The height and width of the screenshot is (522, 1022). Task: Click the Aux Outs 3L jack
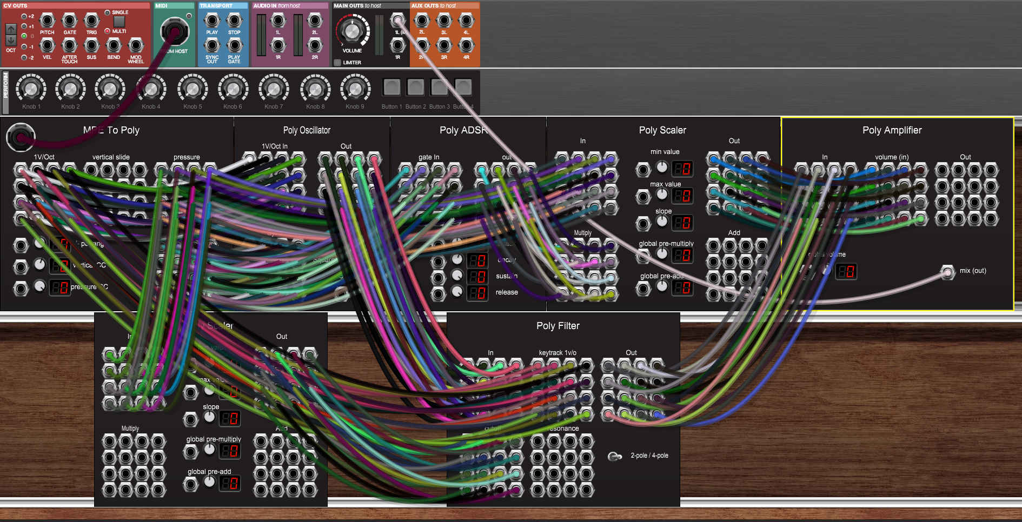(x=444, y=21)
